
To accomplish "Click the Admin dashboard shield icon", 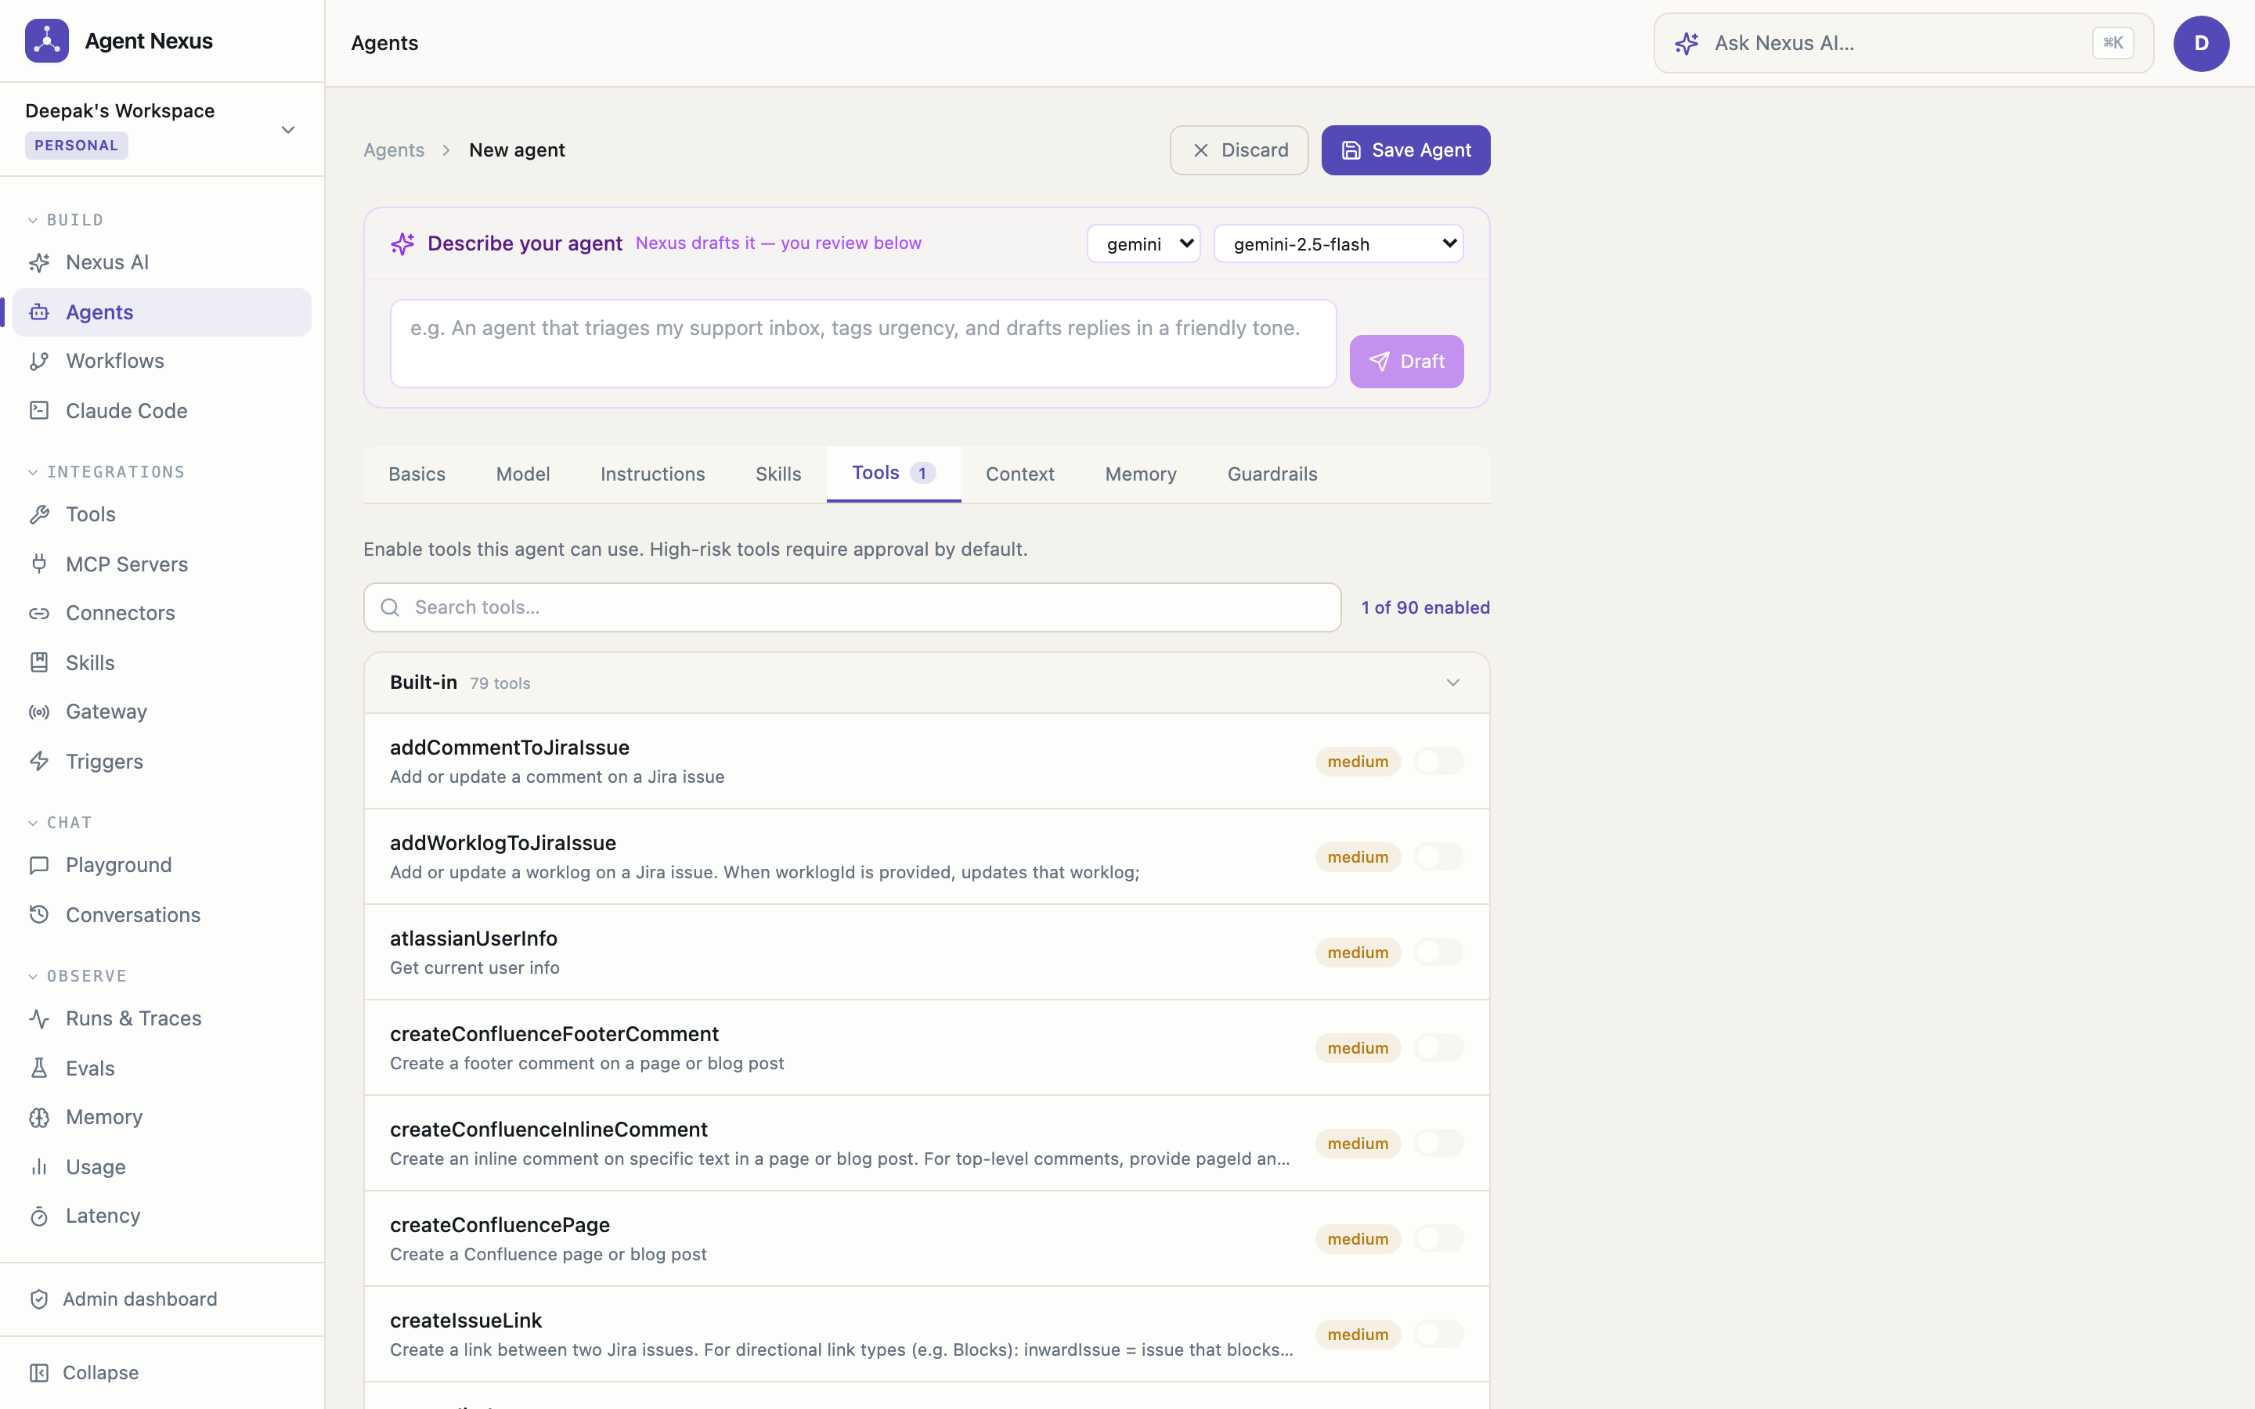I will coord(39,1299).
